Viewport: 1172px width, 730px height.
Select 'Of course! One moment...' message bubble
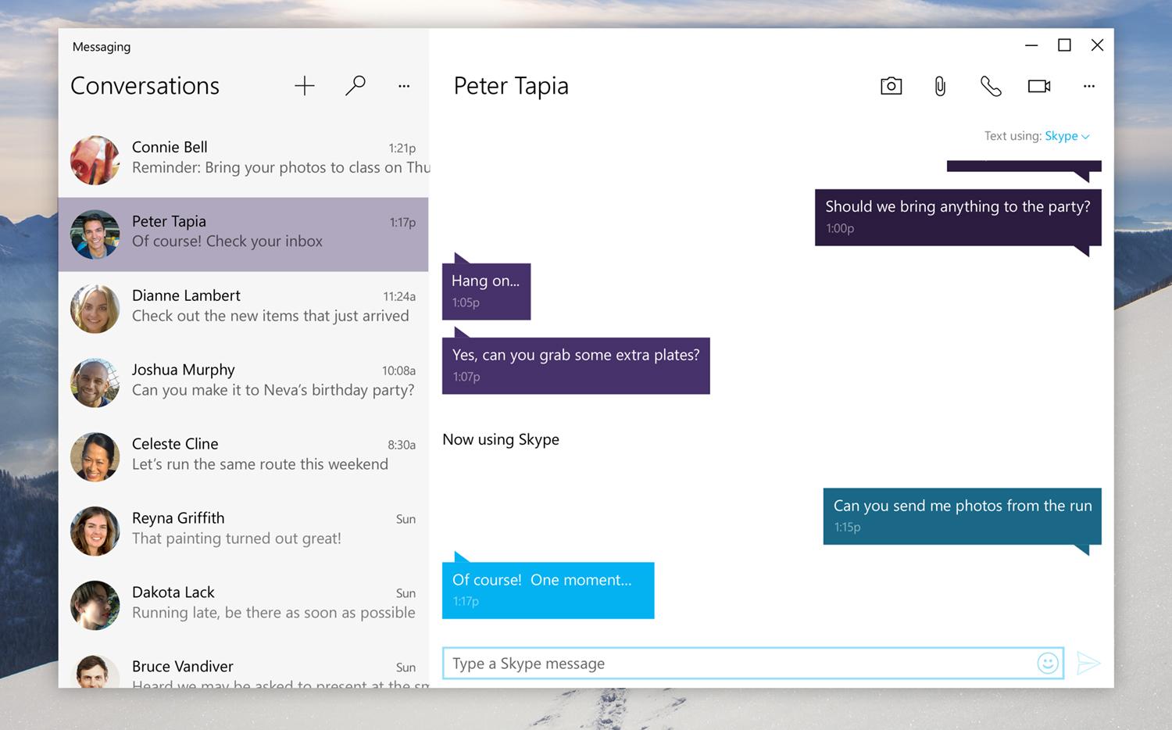tap(548, 590)
